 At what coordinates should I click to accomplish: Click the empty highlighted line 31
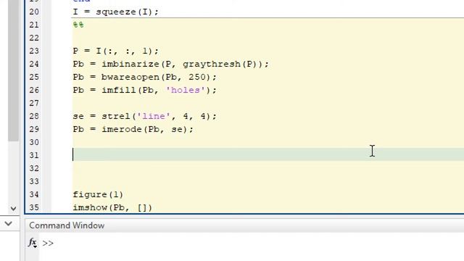click(268, 154)
